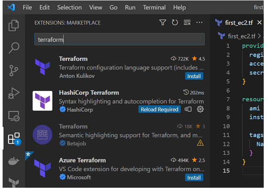Click the Betajob publisher name
Image resolution: width=268 pixels, height=192 pixels.
coord(76,144)
